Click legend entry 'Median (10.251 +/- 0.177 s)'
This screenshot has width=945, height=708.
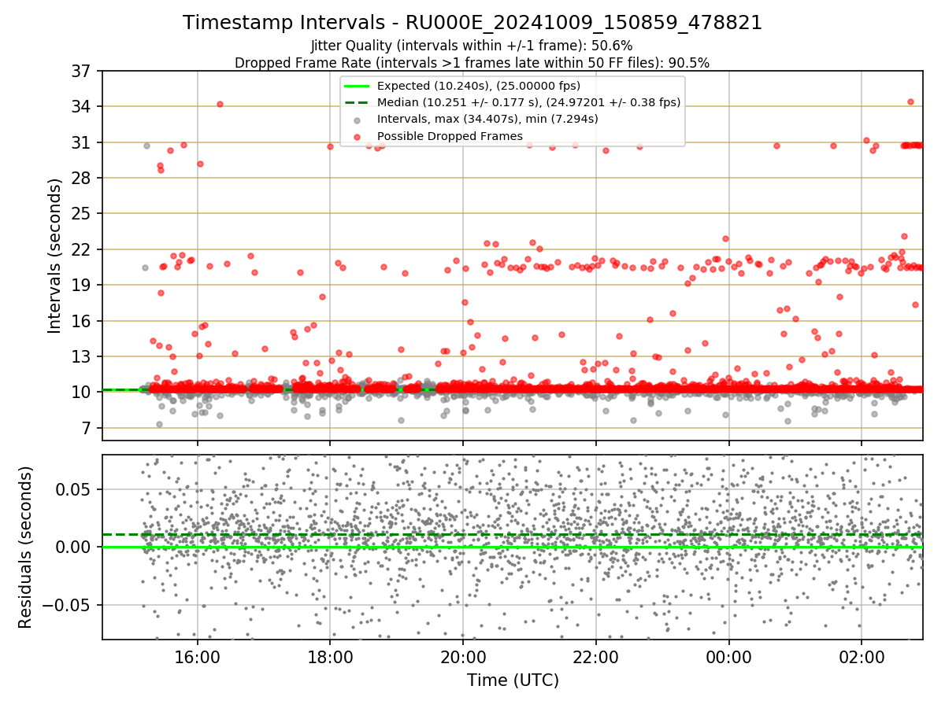click(x=528, y=102)
